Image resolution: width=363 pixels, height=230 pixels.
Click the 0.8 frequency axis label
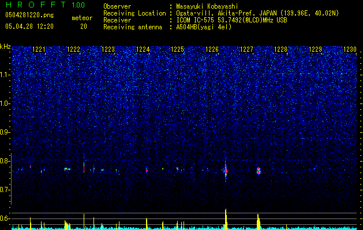pos(5,161)
